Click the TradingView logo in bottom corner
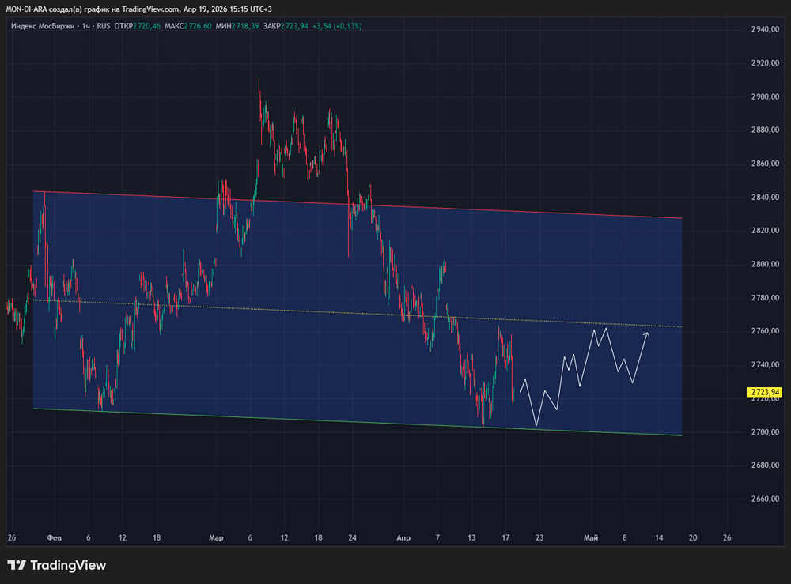This screenshot has height=584, width=791. (56, 565)
